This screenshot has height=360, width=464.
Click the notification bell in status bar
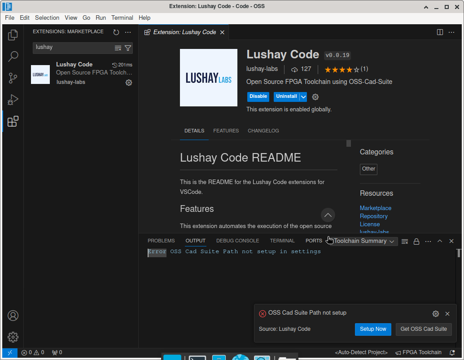(x=452, y=352)
